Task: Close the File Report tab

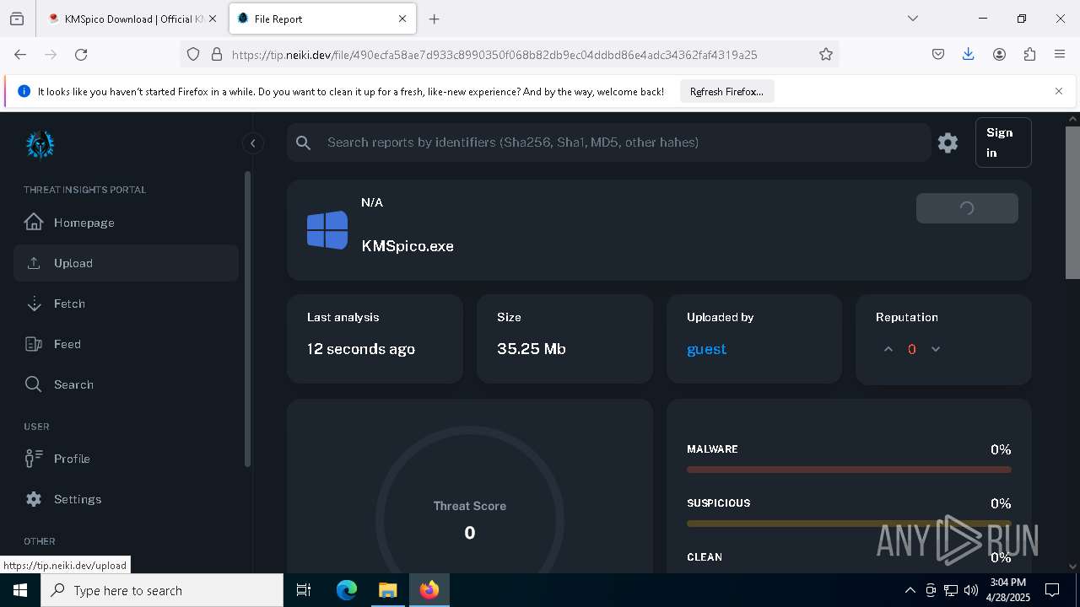Action: (402, 19)
